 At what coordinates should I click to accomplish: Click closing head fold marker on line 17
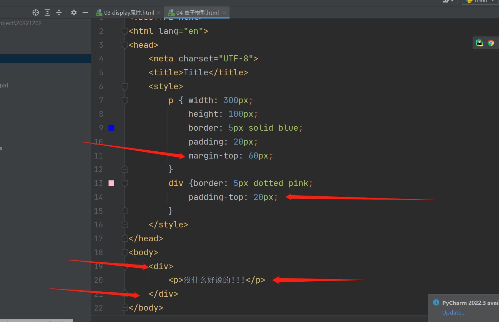(x=125, y=238)
